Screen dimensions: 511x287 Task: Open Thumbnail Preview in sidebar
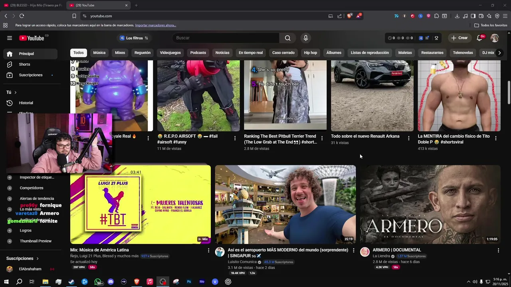(x=36, y=241)
